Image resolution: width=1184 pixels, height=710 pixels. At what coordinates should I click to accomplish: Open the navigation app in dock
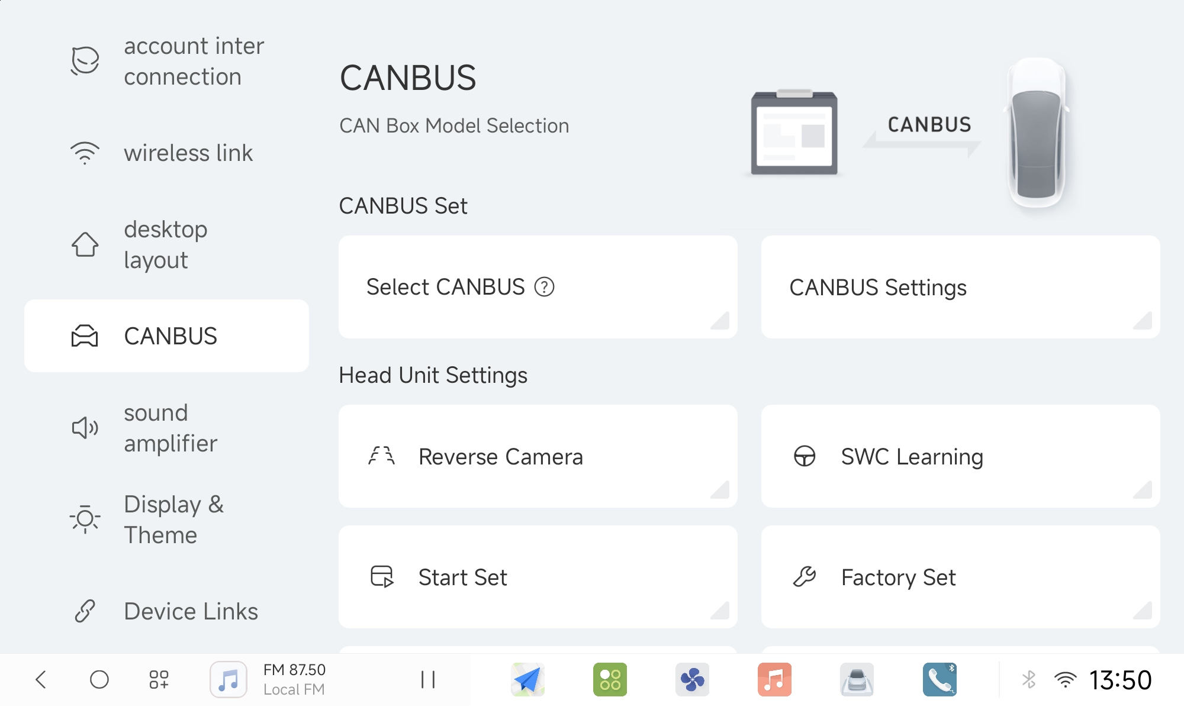coord(527,679)
